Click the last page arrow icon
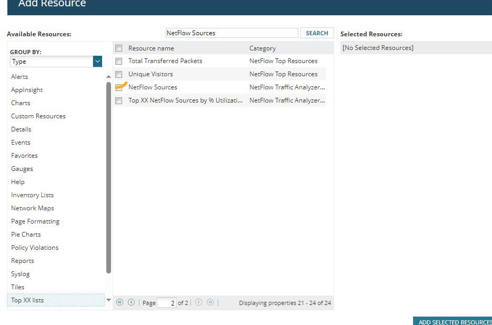This screenshot has width=492, height=325. 210,302
